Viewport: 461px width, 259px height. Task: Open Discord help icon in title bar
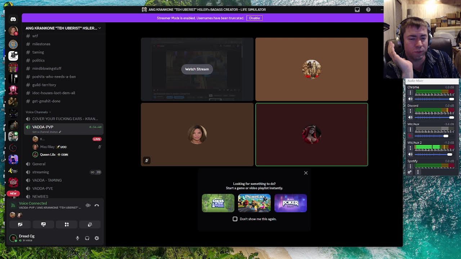(368, 10)
